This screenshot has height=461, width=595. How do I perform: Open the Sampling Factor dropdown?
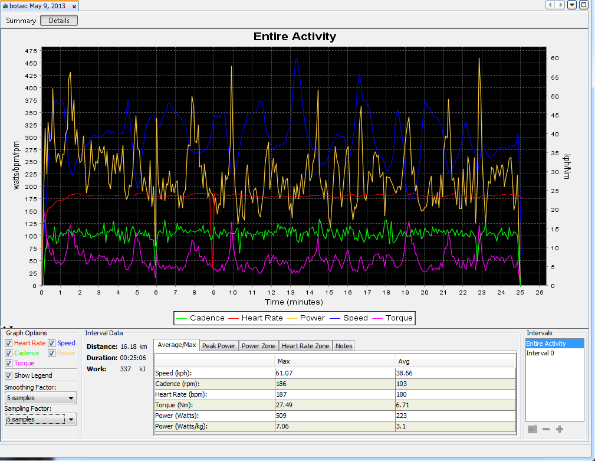[40, 419]
